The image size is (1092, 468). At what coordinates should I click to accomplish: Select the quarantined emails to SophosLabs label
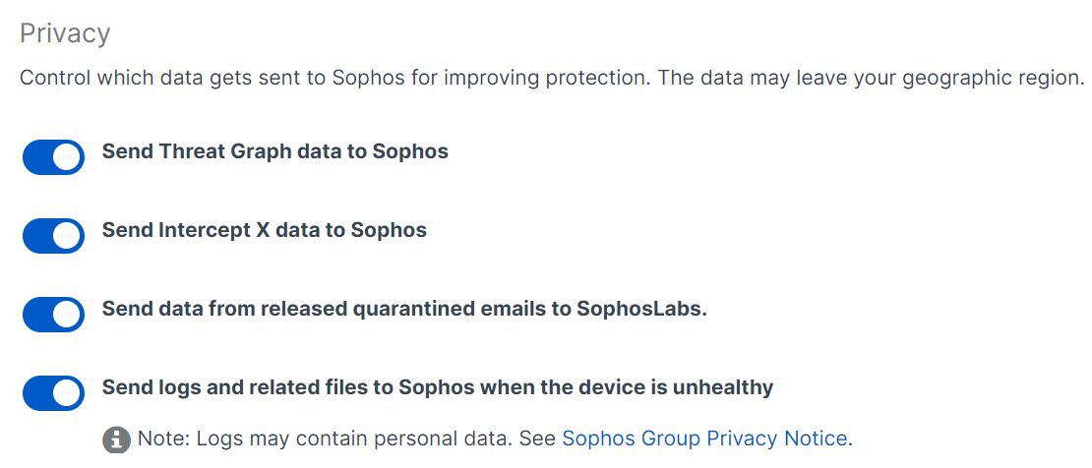(404, 309)
